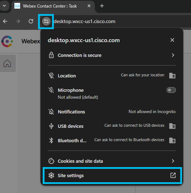Open Site settings entry

point(112,175)
